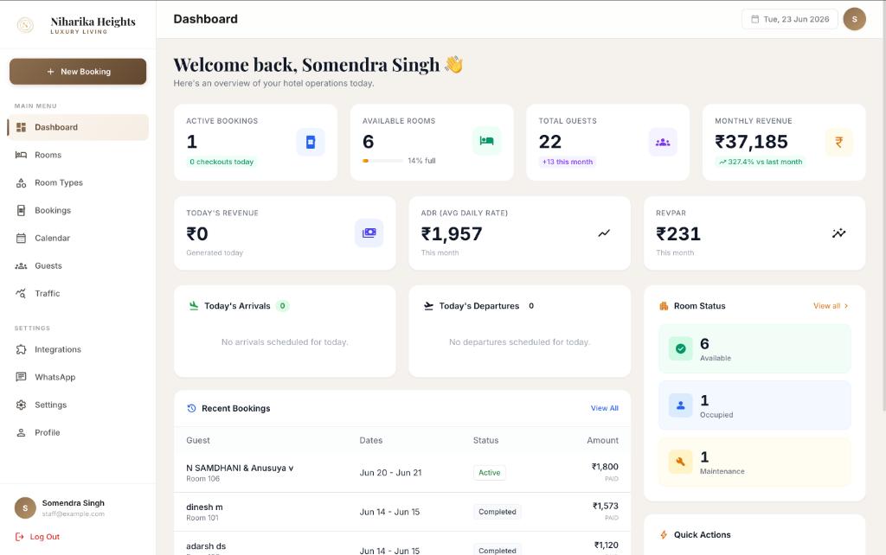Image resolution: width=886 pixels, height=555 pixels.
Task: Click the ₹1,573 amount
Action: [x=605, y=506]
